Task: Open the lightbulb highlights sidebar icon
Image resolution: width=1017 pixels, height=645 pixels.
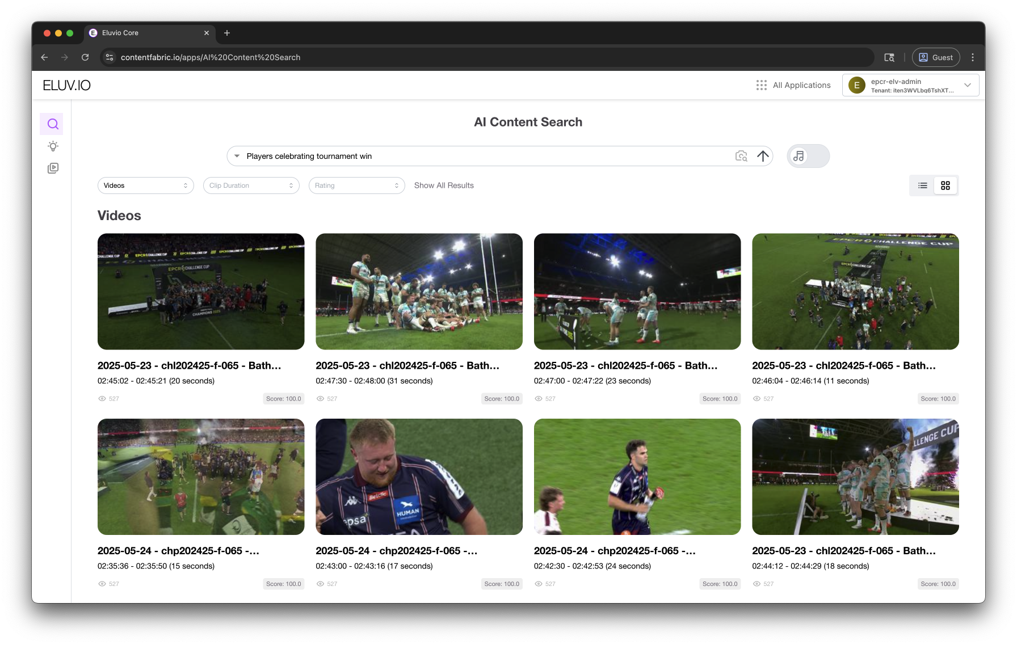Action: click(x=53, y=146)
